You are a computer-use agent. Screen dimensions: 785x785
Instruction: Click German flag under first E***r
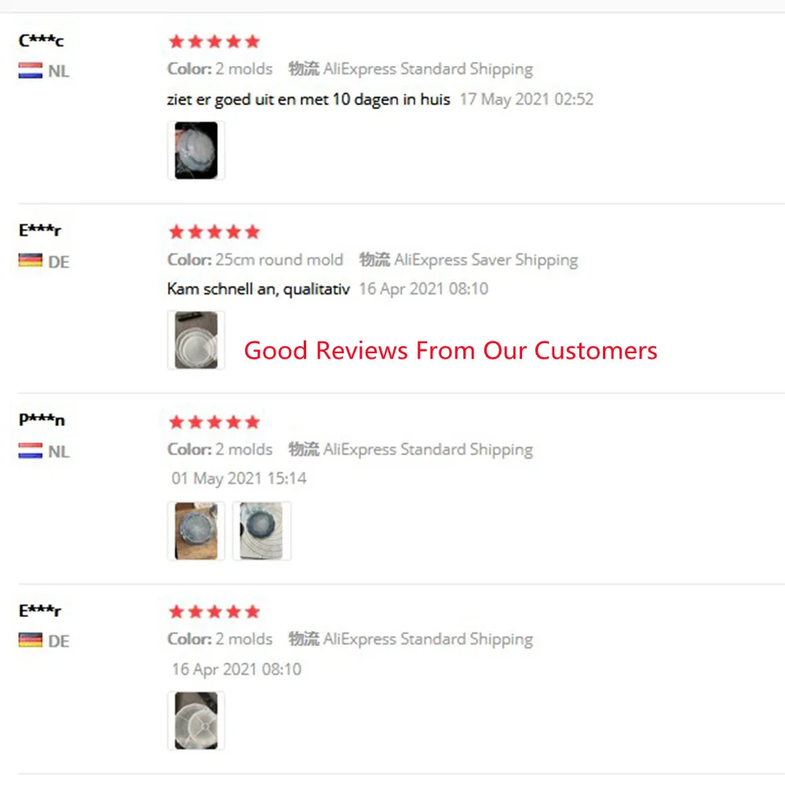[31, 261]
